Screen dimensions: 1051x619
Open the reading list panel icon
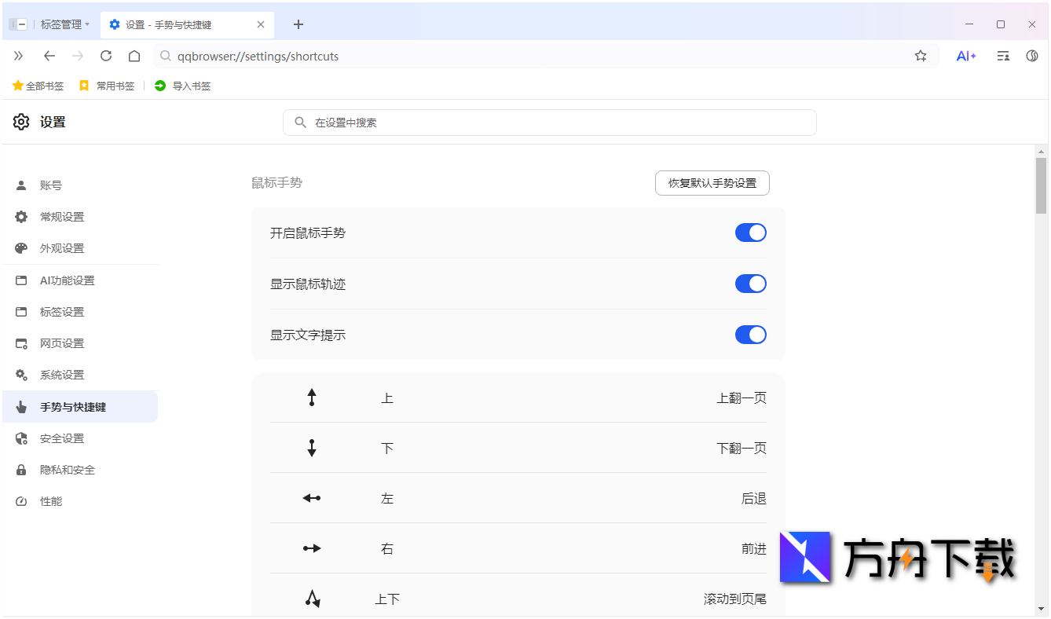(1002, 56)
